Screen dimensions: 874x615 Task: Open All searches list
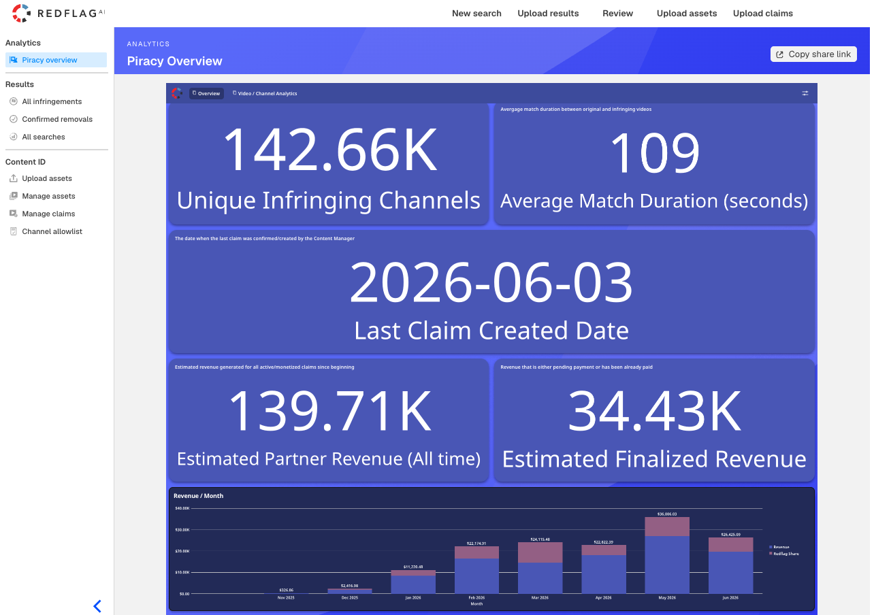click(x=44, y=137)
